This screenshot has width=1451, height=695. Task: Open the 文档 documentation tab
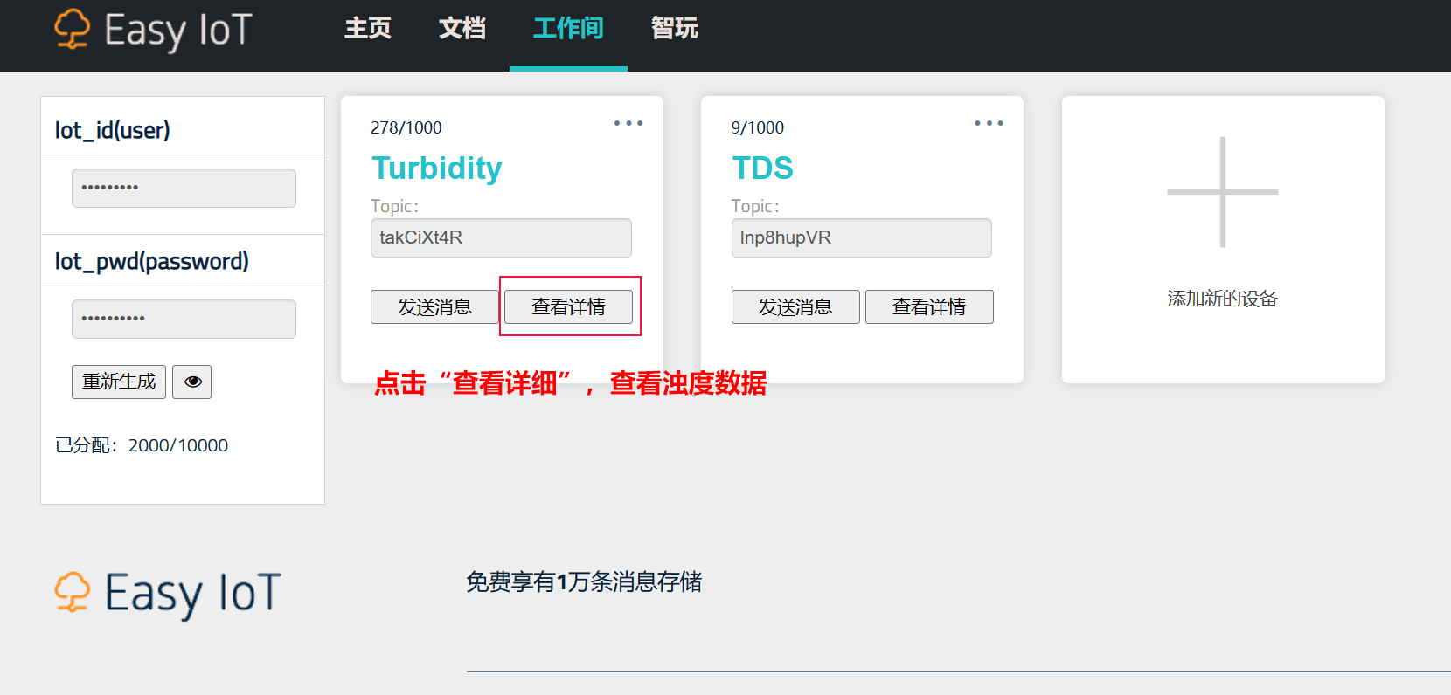[462, 29]
